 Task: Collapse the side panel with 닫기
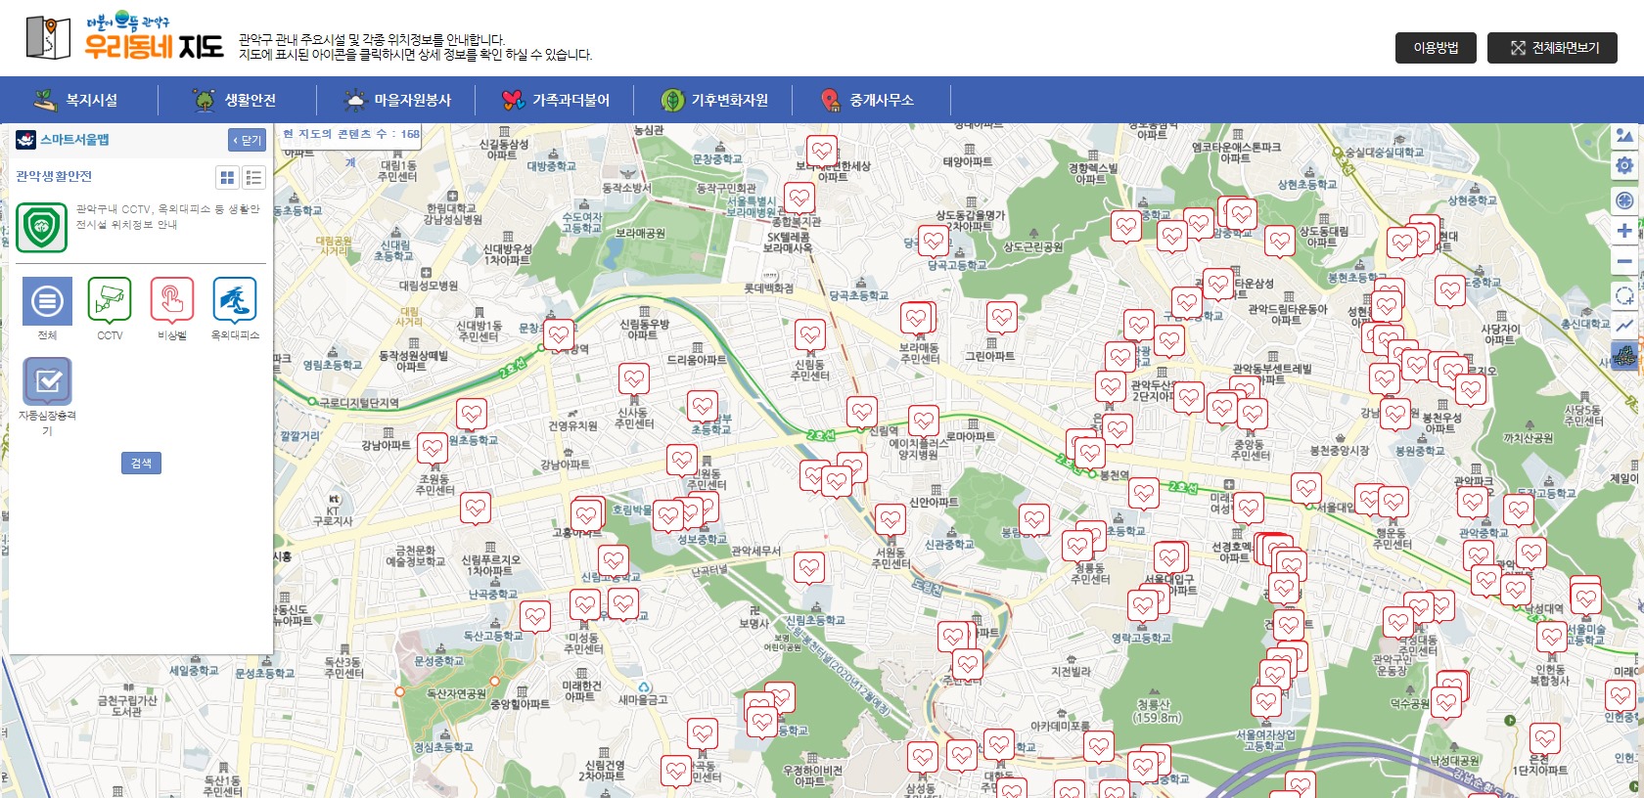click(x=247, y=140)
